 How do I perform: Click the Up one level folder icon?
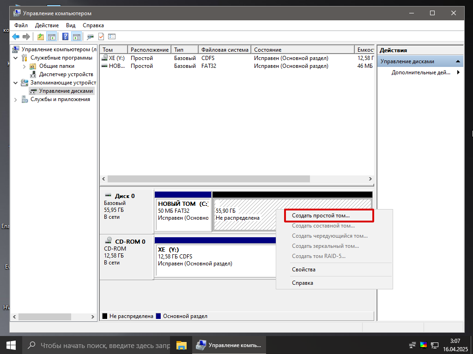41,37
